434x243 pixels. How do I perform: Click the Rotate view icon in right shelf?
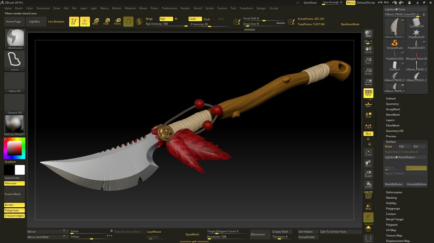point(368,185)
